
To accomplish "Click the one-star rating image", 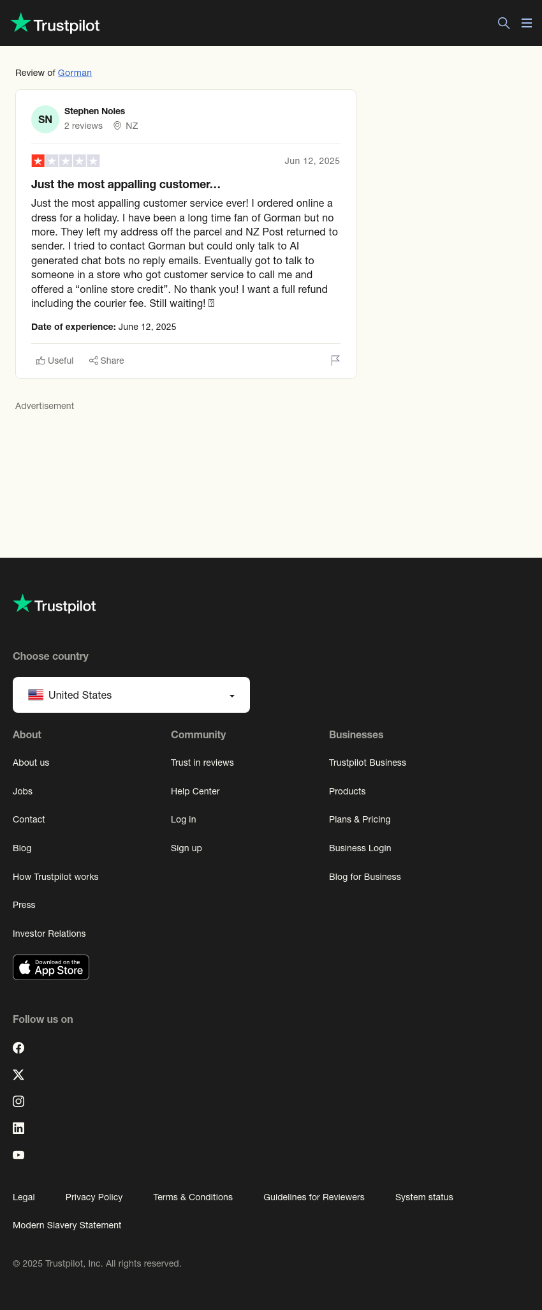I will [x=66, y=161].
